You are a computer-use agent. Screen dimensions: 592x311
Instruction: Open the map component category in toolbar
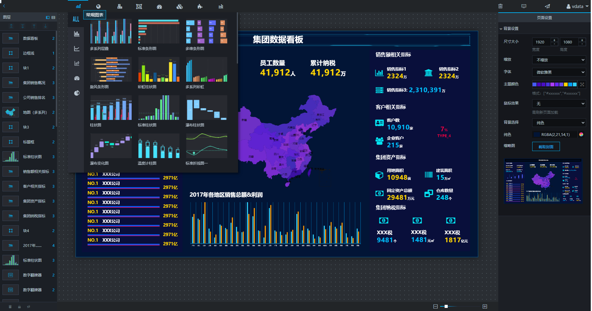click(x=99, y=6)
